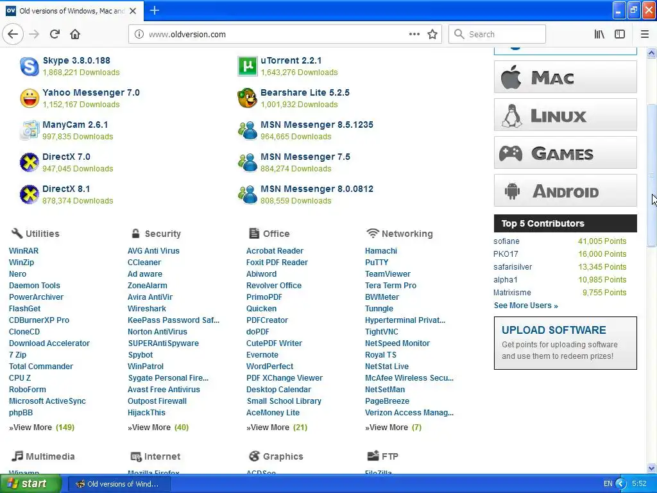
Task: Click the See More Users link
Action: (525, 305)
